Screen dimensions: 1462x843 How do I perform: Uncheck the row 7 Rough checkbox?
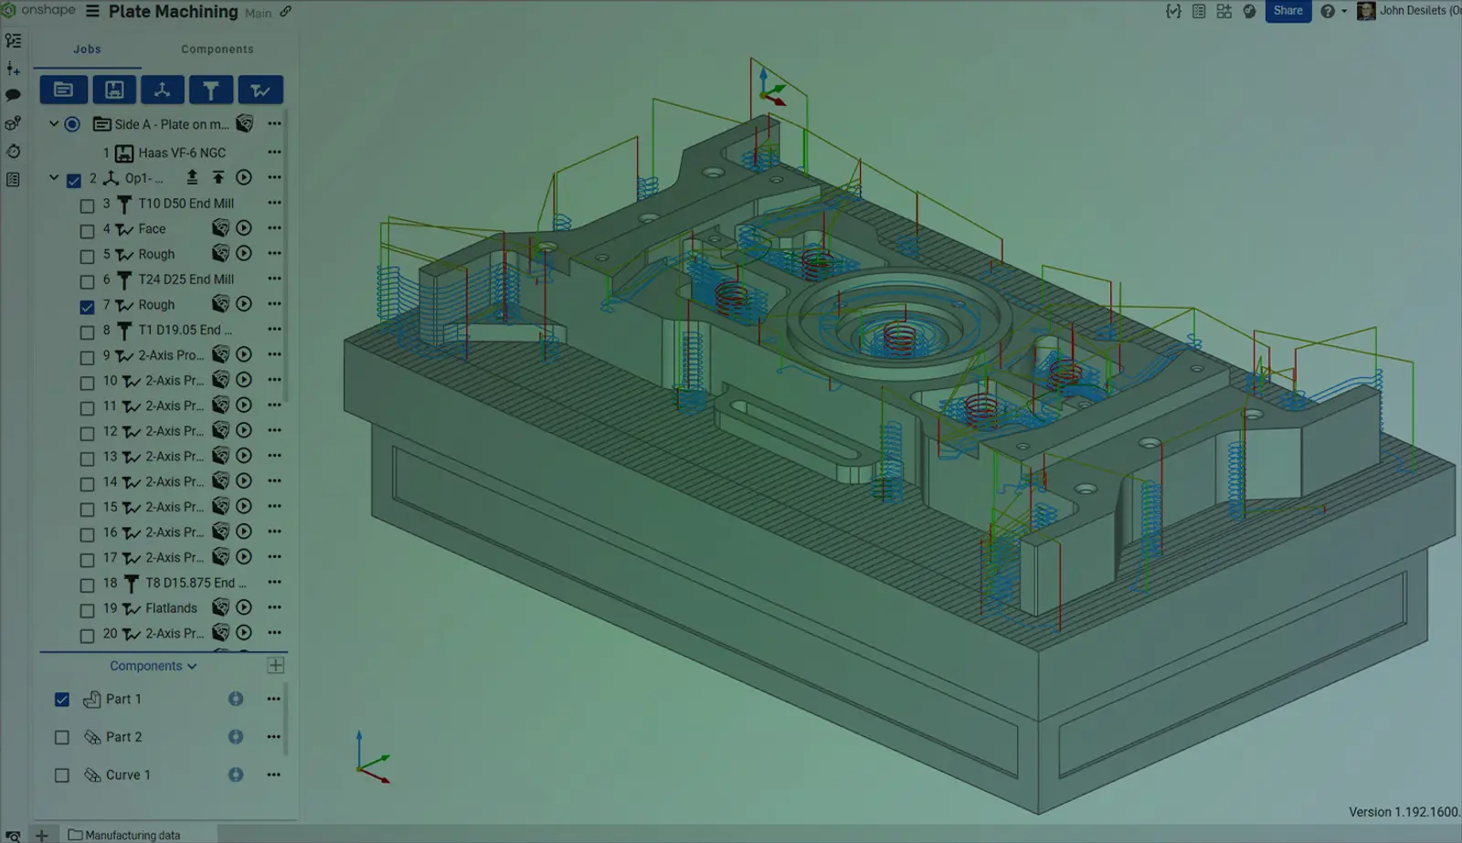pos(87,307)
